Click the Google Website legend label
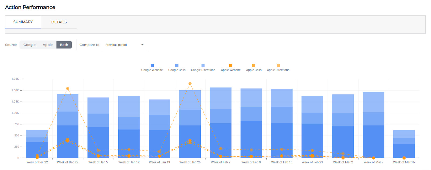The image size is (431, 170). (x=152, y=70)
